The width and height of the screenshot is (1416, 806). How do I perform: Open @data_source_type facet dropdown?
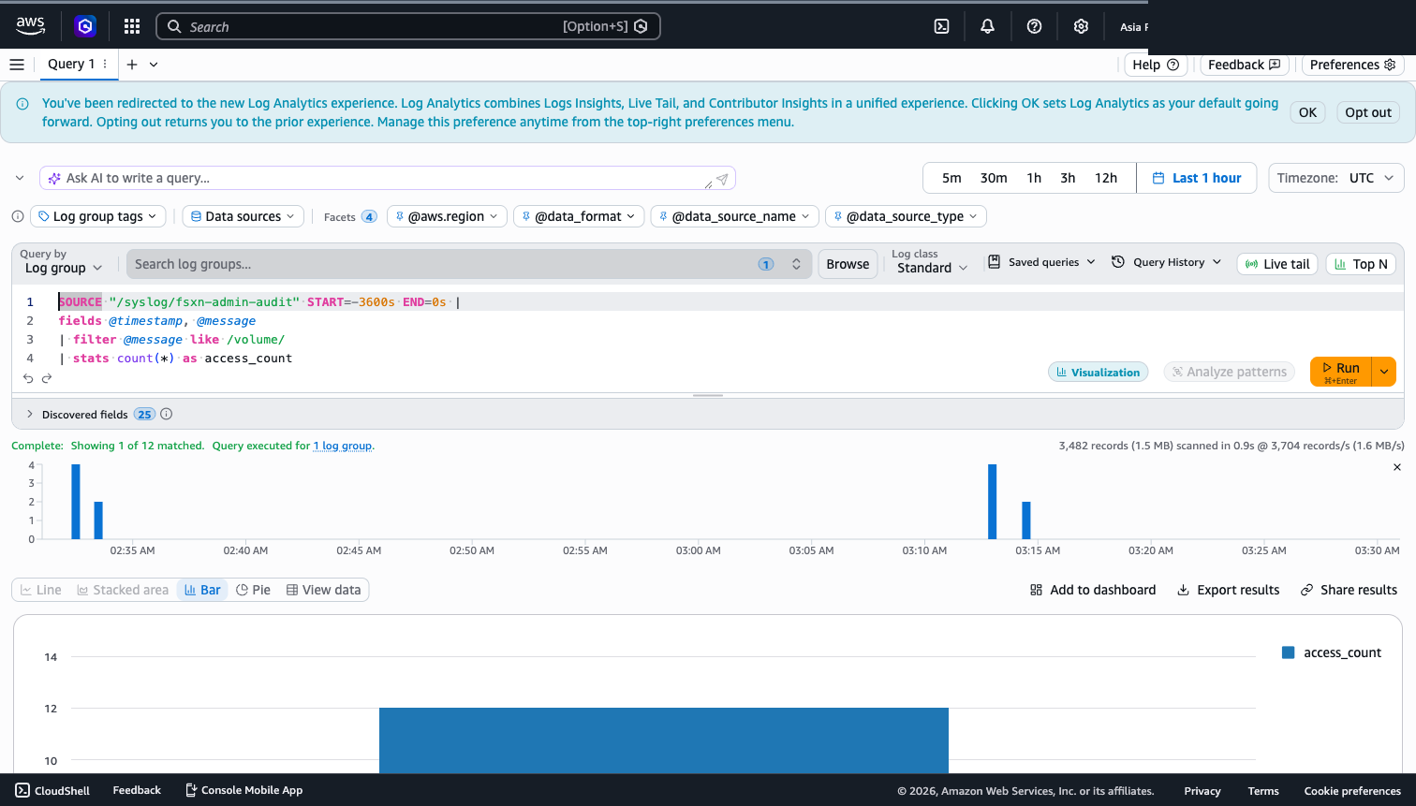906,216
